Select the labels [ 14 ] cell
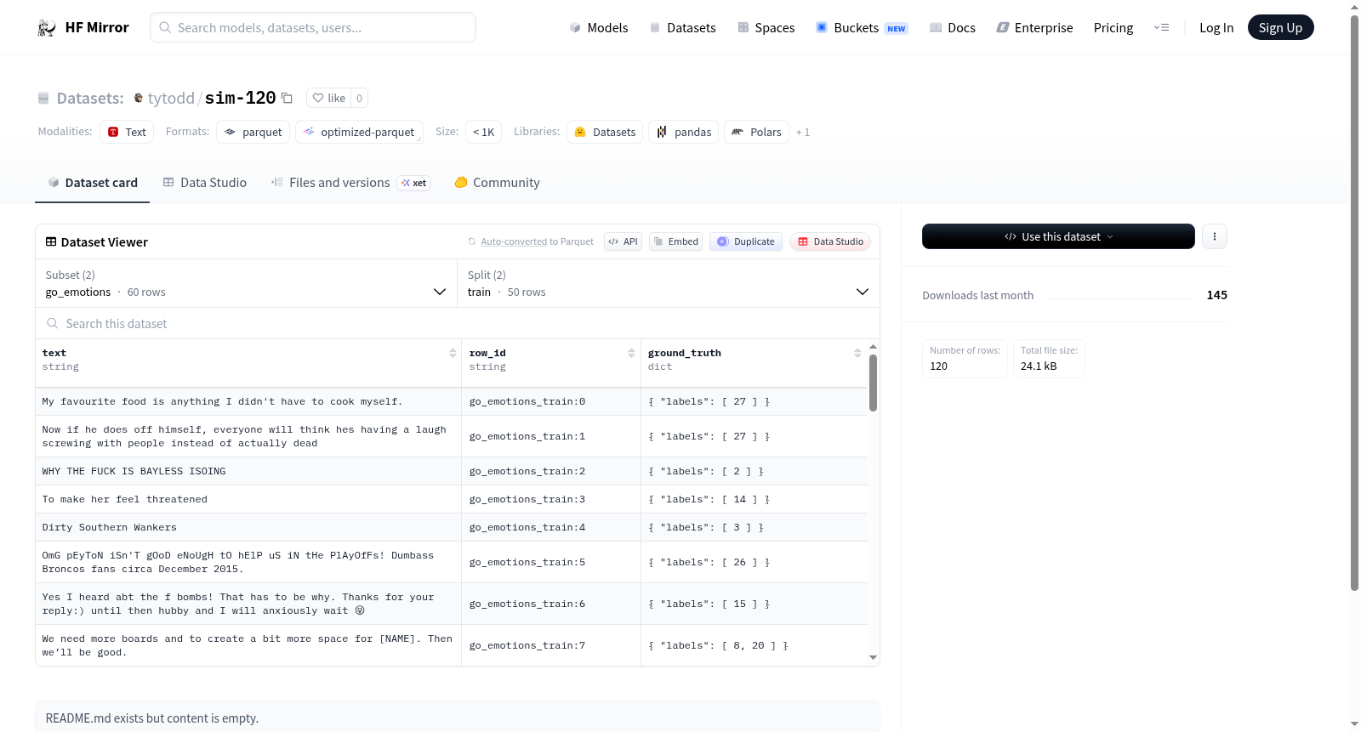The height and width of the screenshot is (732, 1361). (x=754, y=499)
